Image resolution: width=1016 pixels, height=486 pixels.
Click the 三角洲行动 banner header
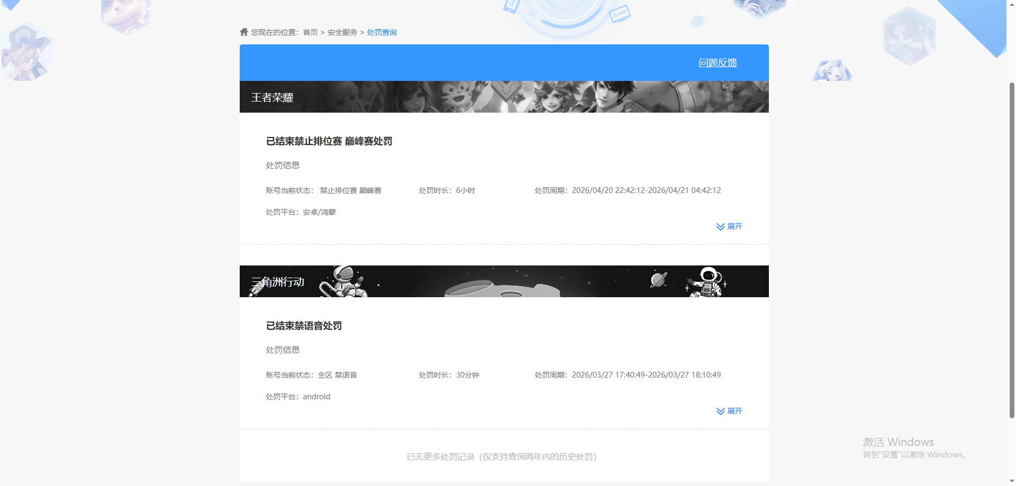(277, 282)
